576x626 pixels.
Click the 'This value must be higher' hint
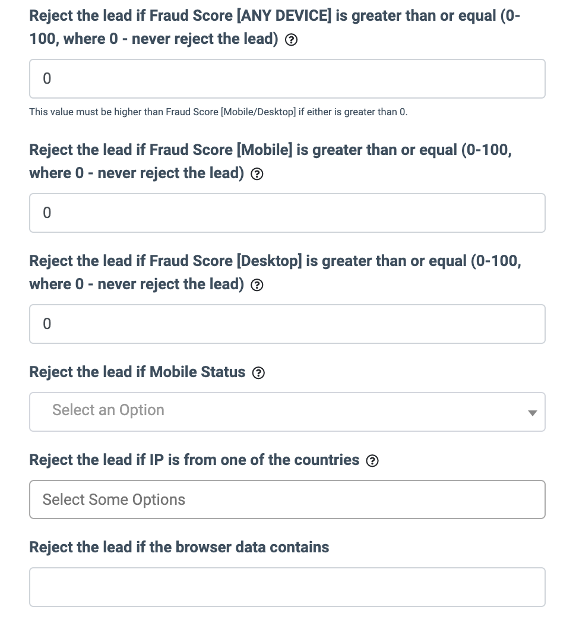(218, 112)
